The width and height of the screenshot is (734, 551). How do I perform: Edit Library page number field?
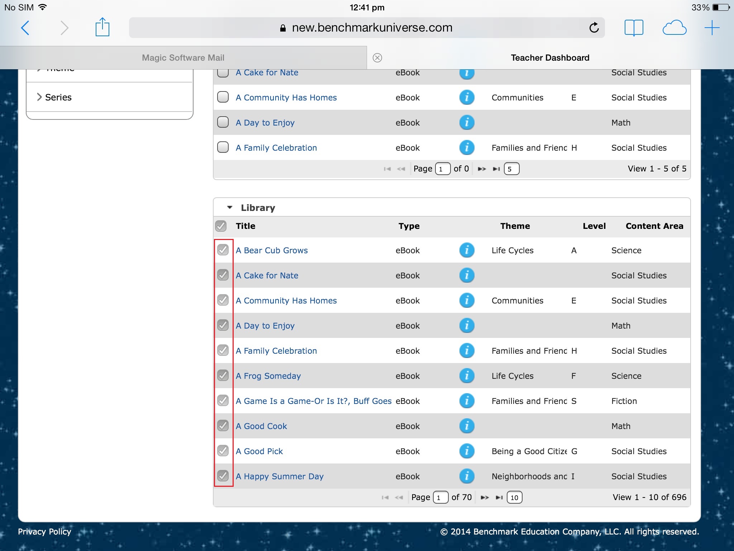pyautogui.click(x=440, y=497)
